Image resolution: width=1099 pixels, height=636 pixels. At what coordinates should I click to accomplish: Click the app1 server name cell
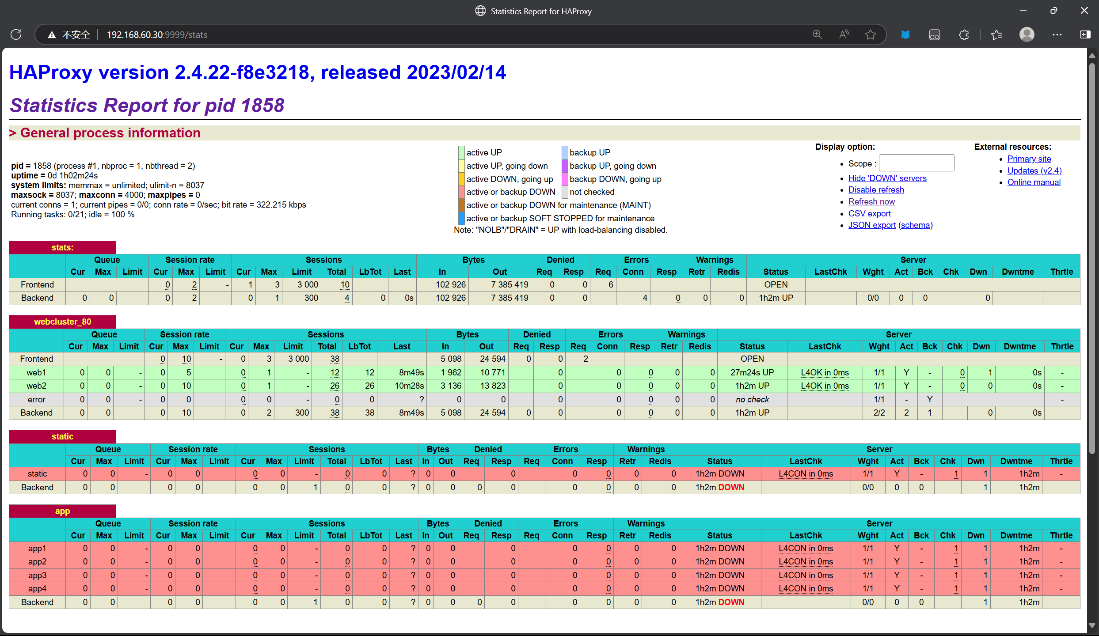[37, 548]
